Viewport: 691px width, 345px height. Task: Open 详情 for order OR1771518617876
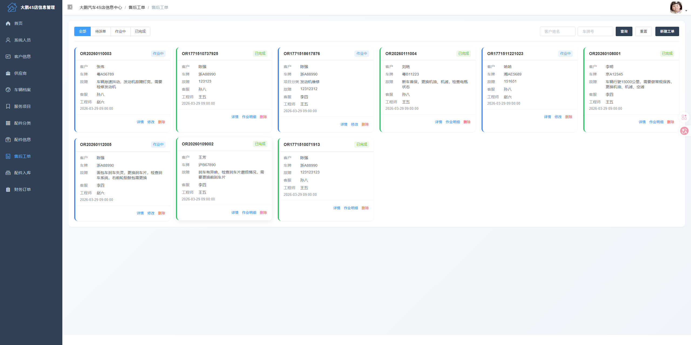tap(344, 125)
